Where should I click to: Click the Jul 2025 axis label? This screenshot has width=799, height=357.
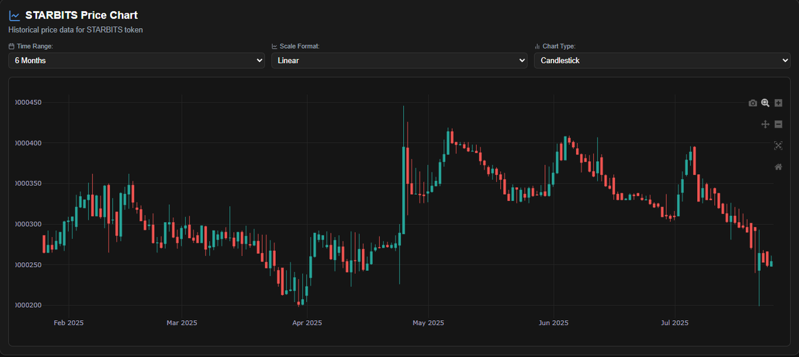675,323
